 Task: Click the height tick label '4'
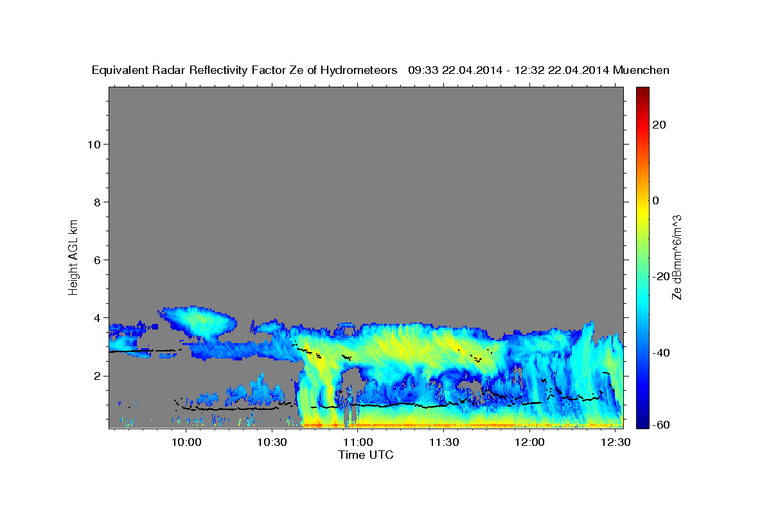pyautogui.click(x=97, y=317)
